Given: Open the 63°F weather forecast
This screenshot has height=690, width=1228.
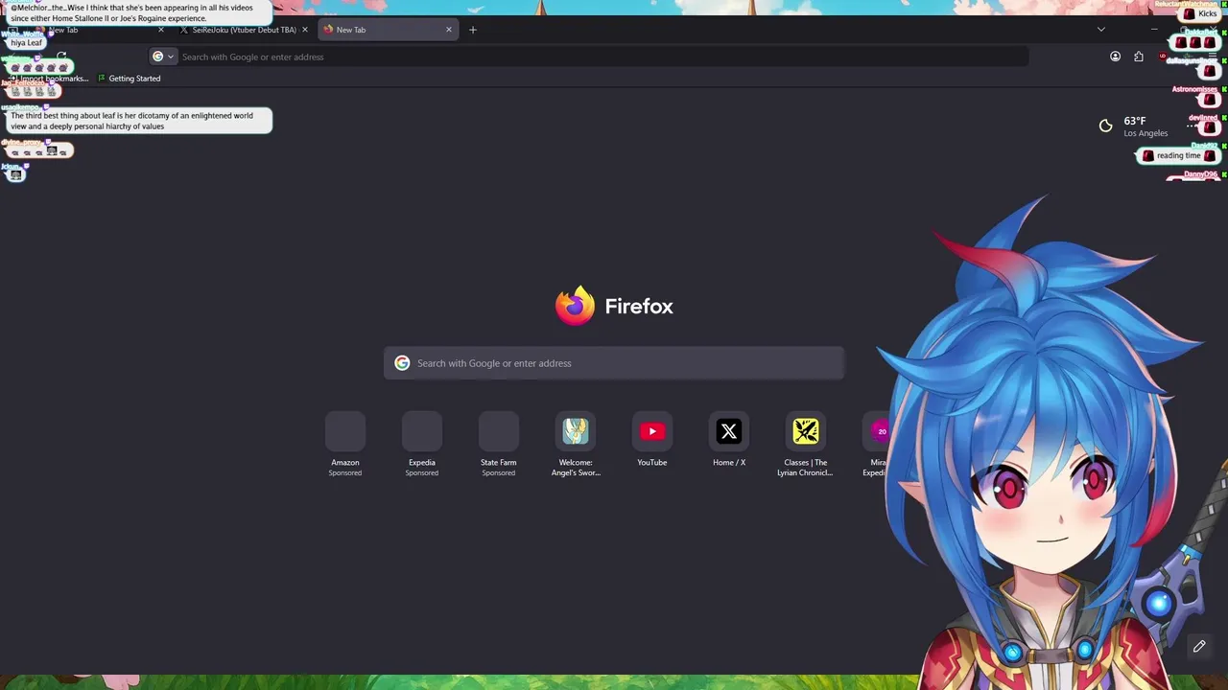Looking at the screenshot, I should click(1135, 121).
